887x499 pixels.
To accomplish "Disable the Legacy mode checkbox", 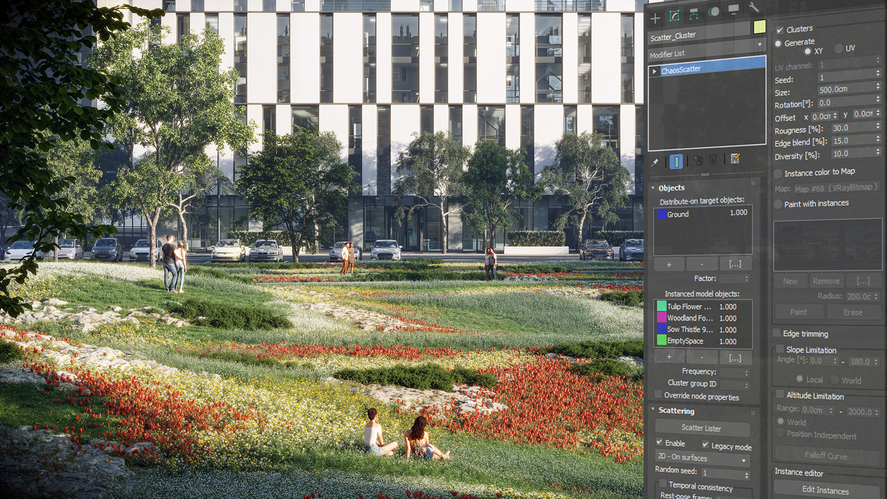I will 705,445.
